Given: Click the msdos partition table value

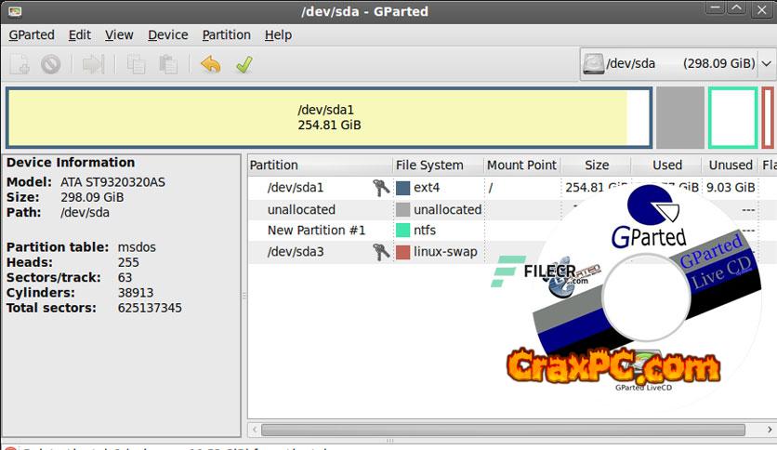Looking at the screenshot, I should pos(137,246).
